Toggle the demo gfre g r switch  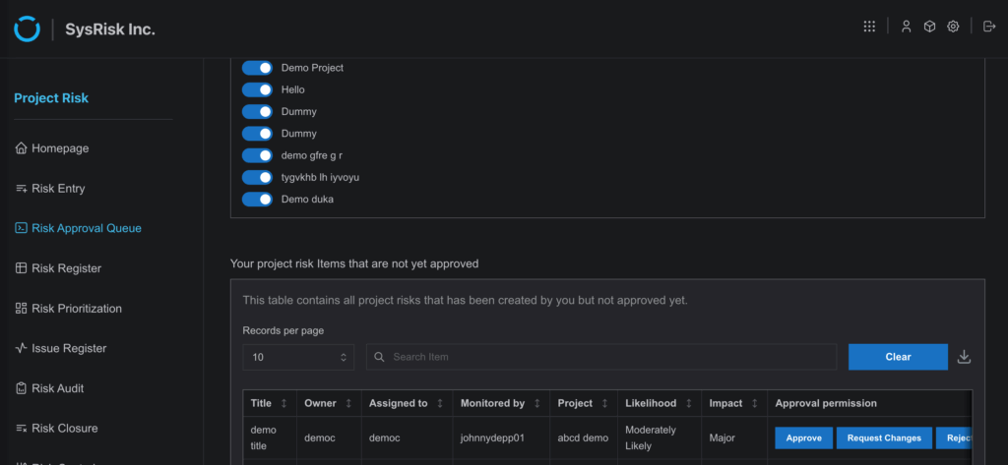click(x=257, y=155)
